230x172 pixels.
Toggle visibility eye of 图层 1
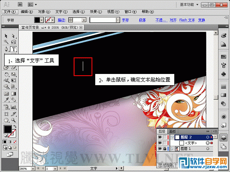point(160,149)
